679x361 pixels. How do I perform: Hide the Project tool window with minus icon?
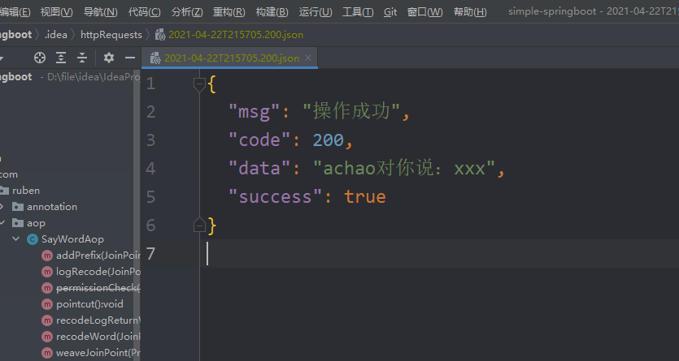(129, 58)
